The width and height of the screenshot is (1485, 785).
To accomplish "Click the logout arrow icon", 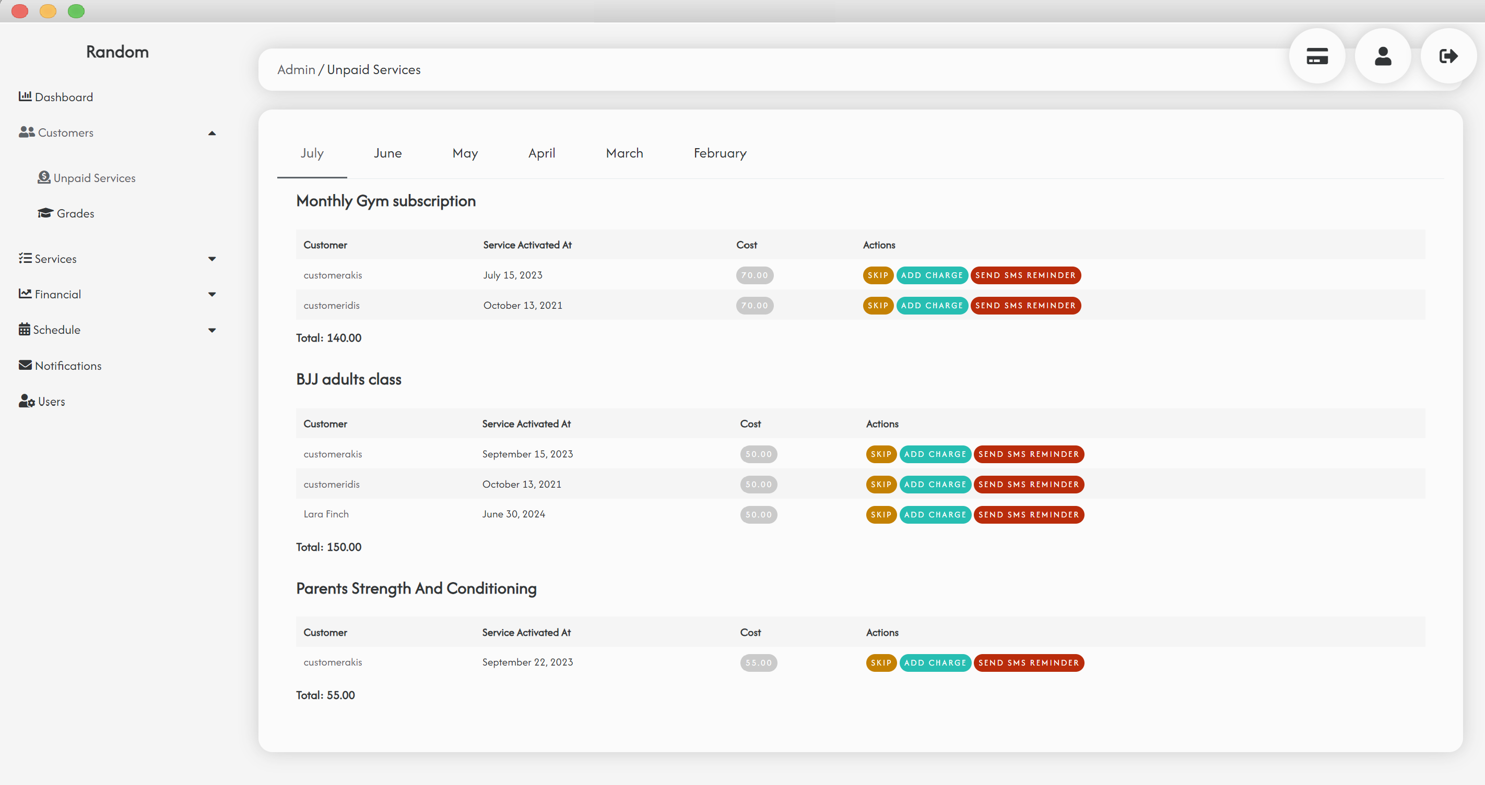I will point(1448,56).
